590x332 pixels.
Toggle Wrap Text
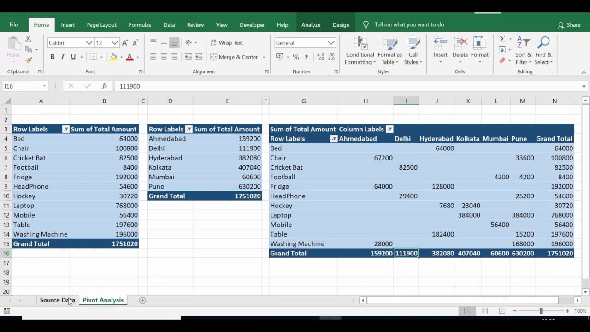click(227, 42)
